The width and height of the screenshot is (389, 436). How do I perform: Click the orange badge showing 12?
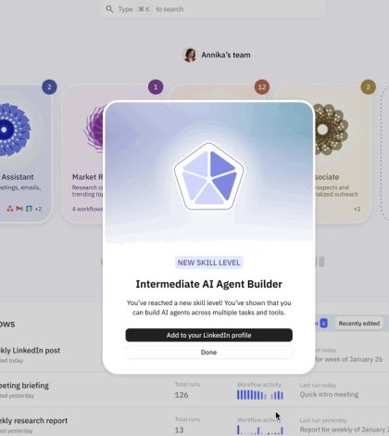262,87
